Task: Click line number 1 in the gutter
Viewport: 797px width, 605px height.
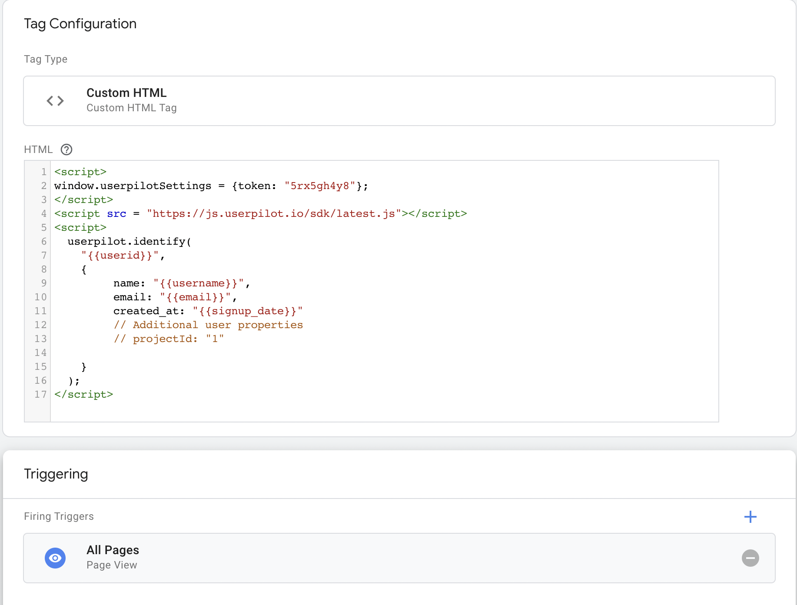Action: point(44,172)
